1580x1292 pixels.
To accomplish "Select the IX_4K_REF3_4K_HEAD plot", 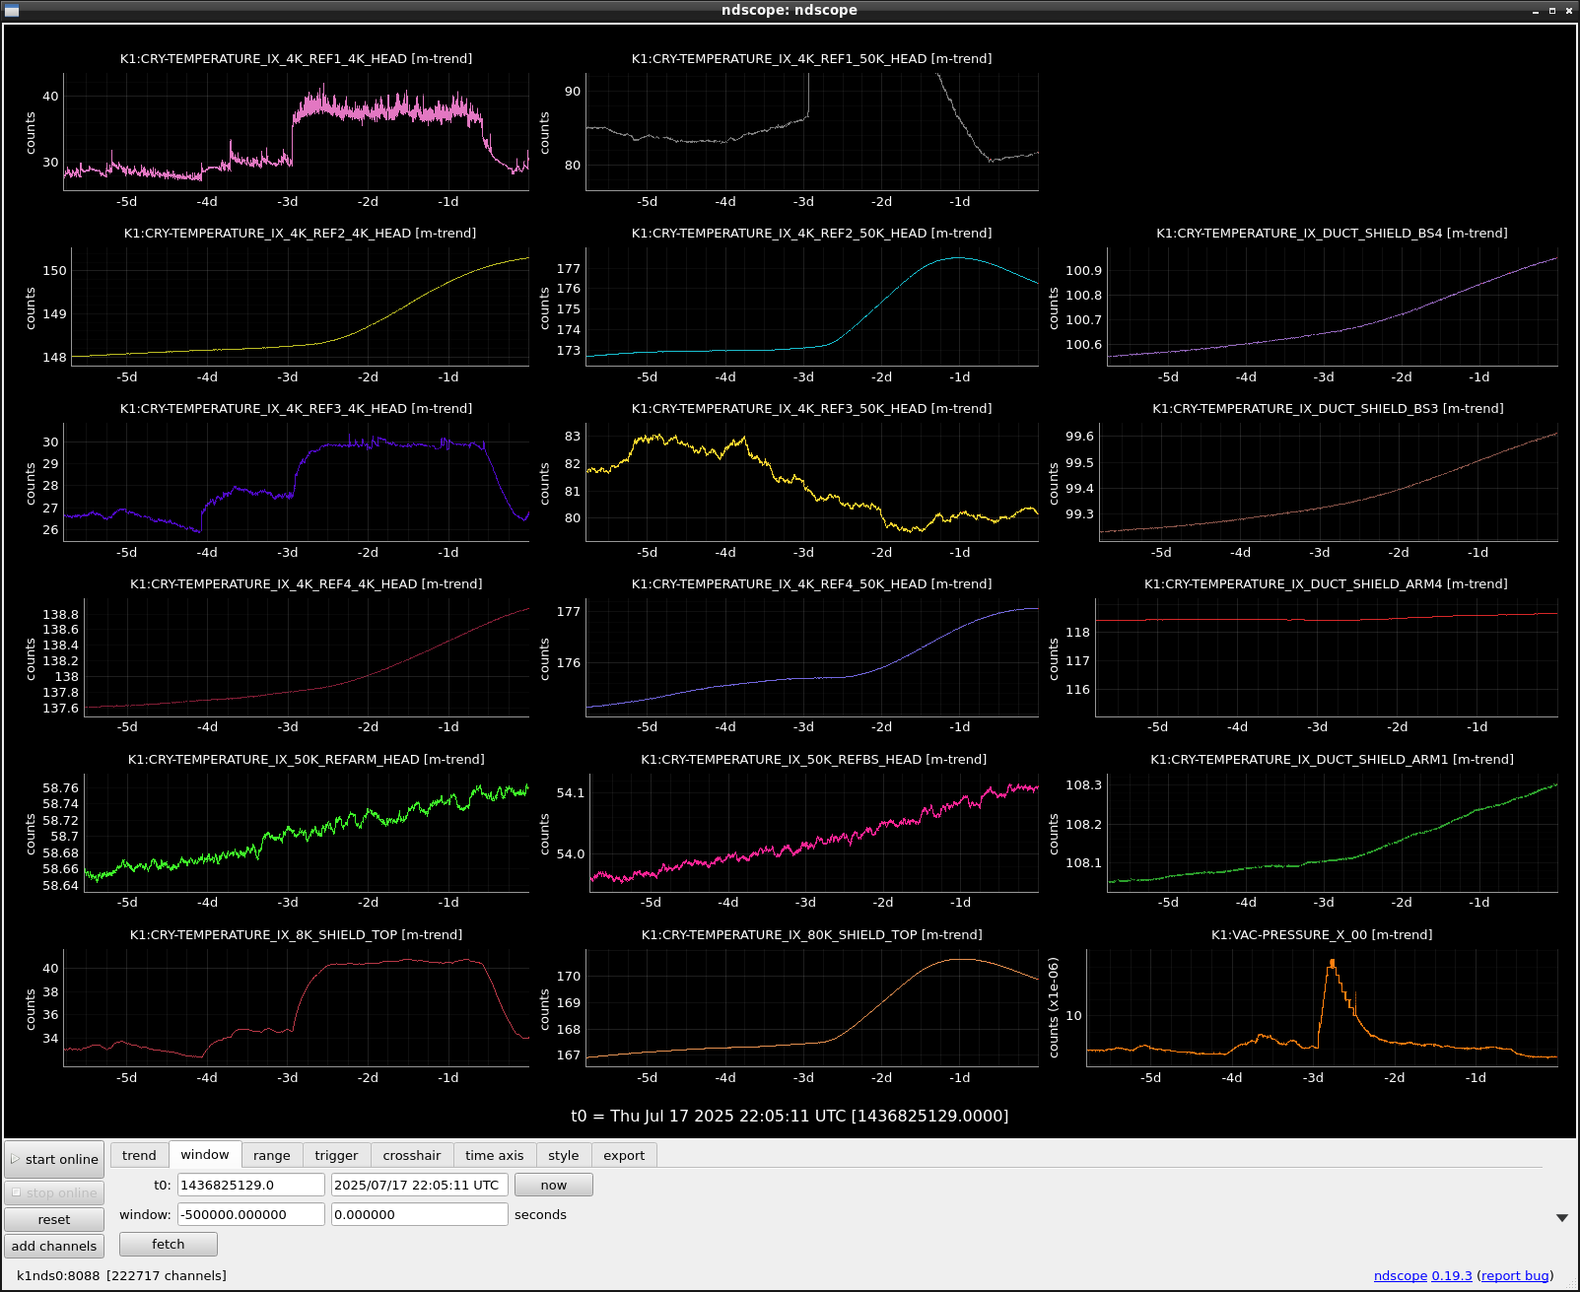I will [x=296, y=482].
